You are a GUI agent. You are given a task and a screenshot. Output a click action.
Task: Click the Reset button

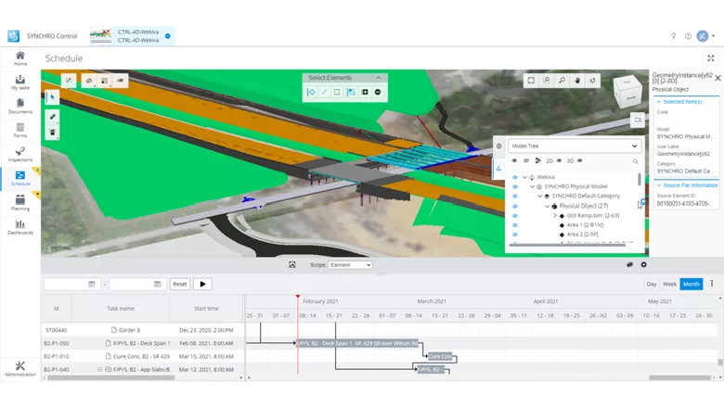180,284
